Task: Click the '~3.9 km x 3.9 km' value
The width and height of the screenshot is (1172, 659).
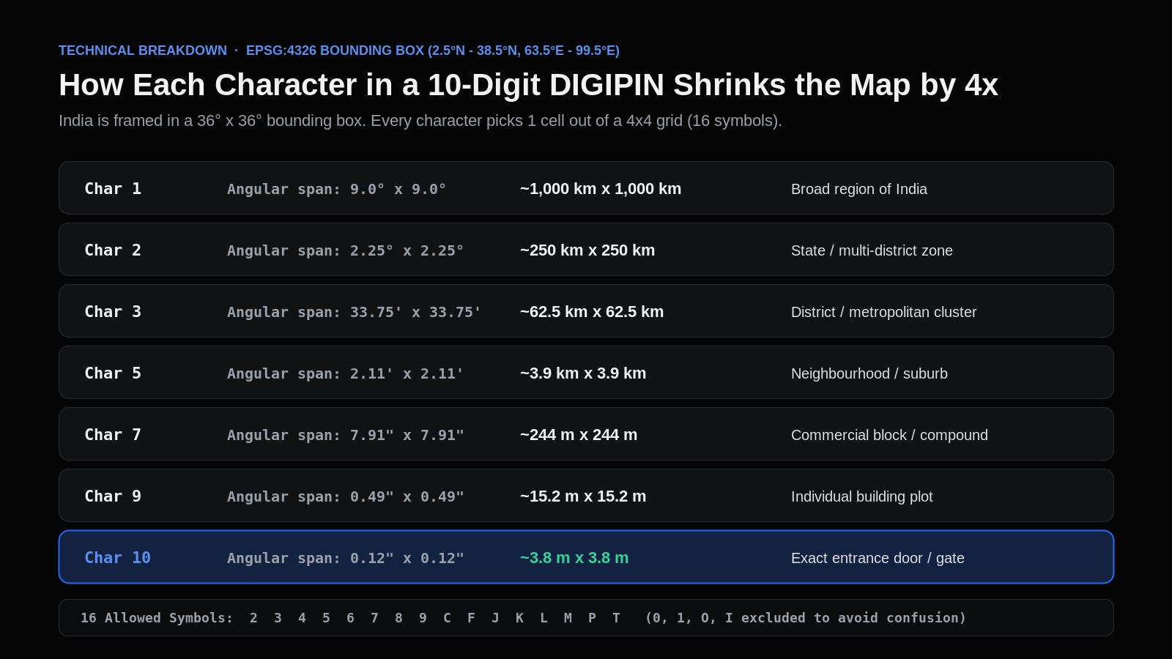Action: [583, 373]
